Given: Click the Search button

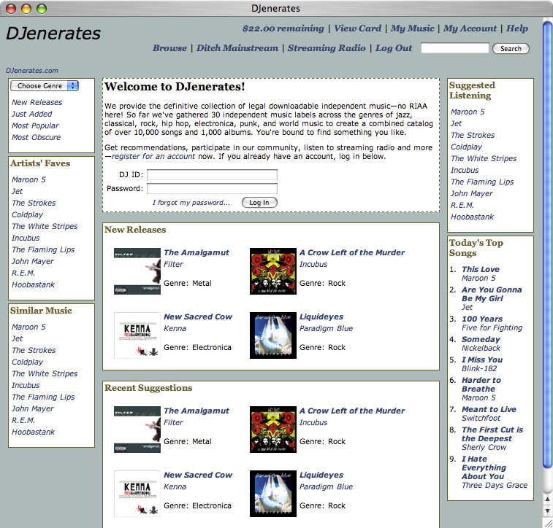Looking at the screenshot, I should click(x=511, y=49).
